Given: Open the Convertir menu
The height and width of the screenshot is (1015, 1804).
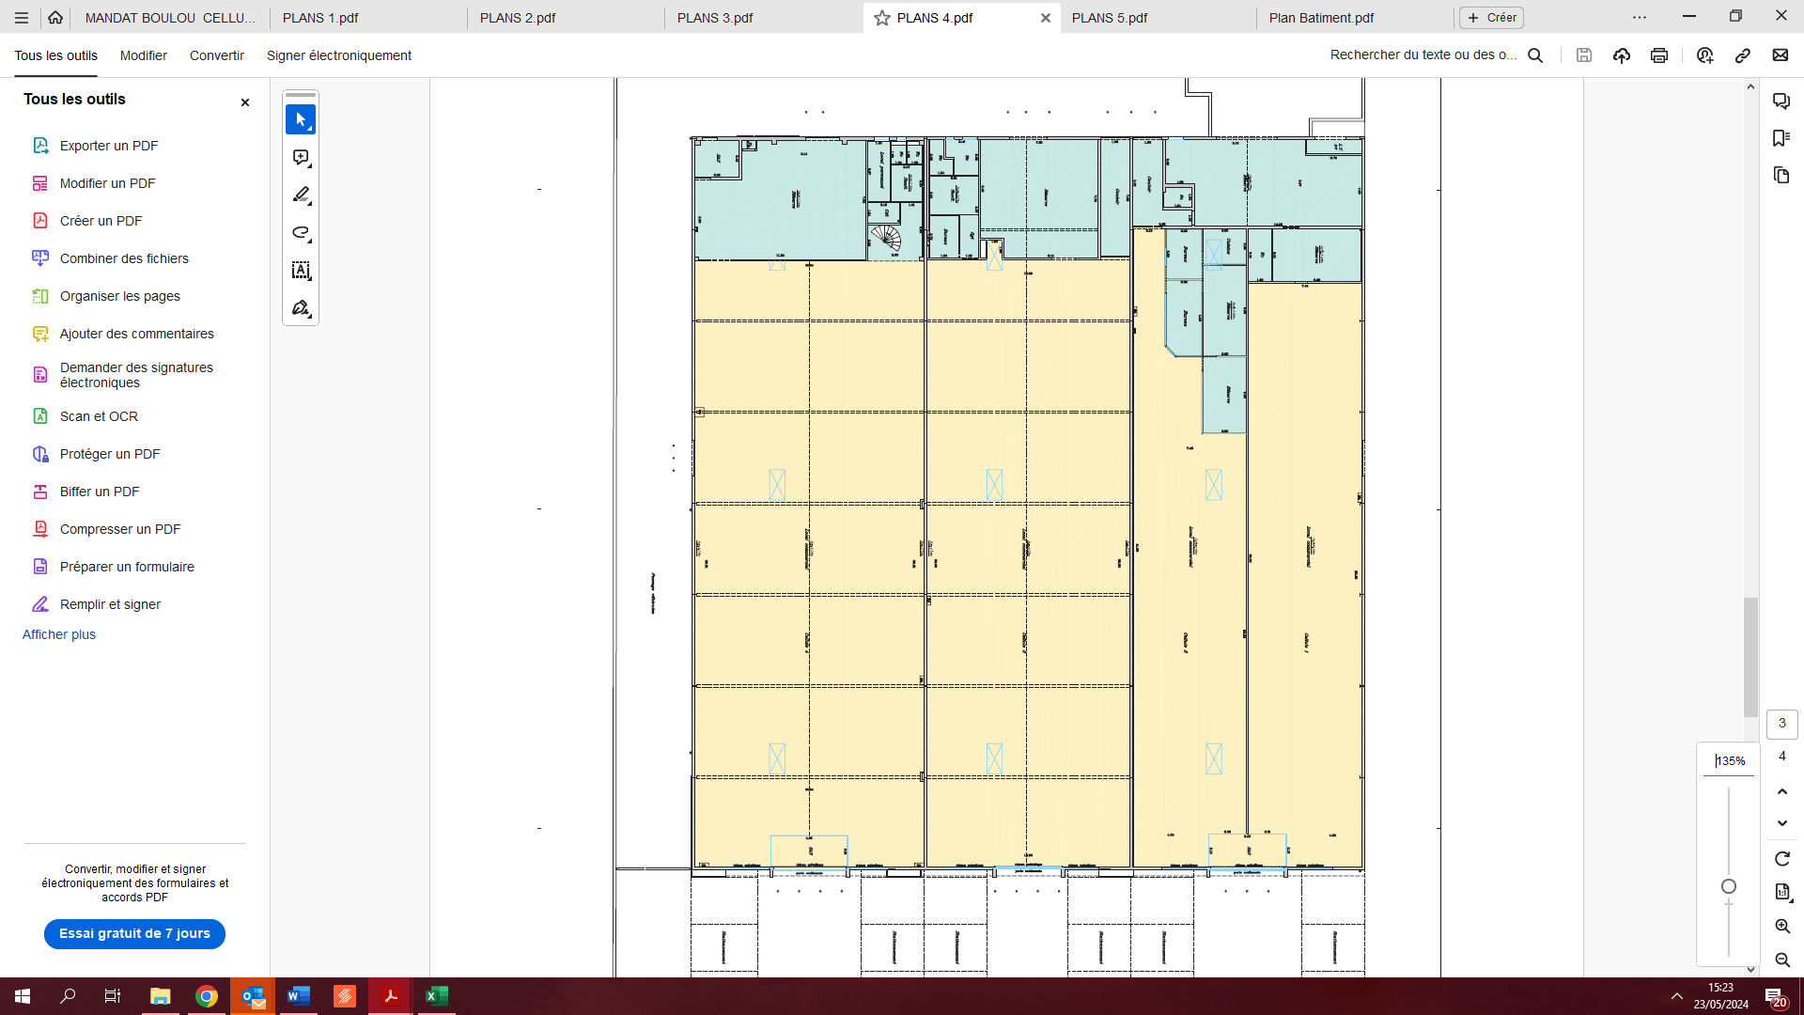Looking at the screenshot, I should 217,55.
